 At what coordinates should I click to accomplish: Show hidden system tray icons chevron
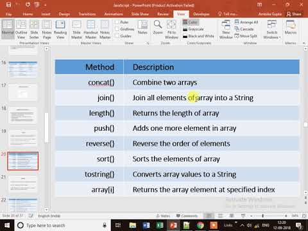coord(242,225)
